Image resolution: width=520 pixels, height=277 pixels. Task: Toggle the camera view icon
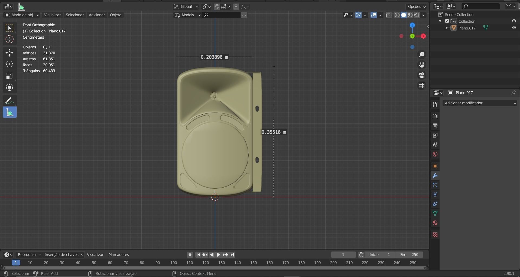(x=422, y=75)
